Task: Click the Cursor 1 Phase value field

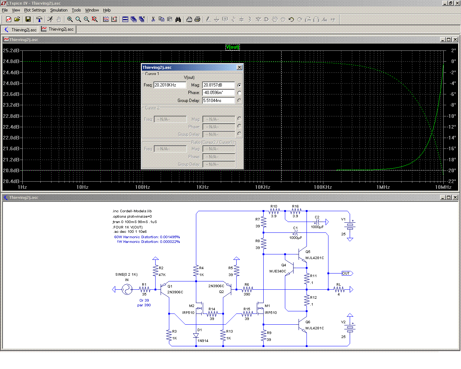Action: pos(219,93)
